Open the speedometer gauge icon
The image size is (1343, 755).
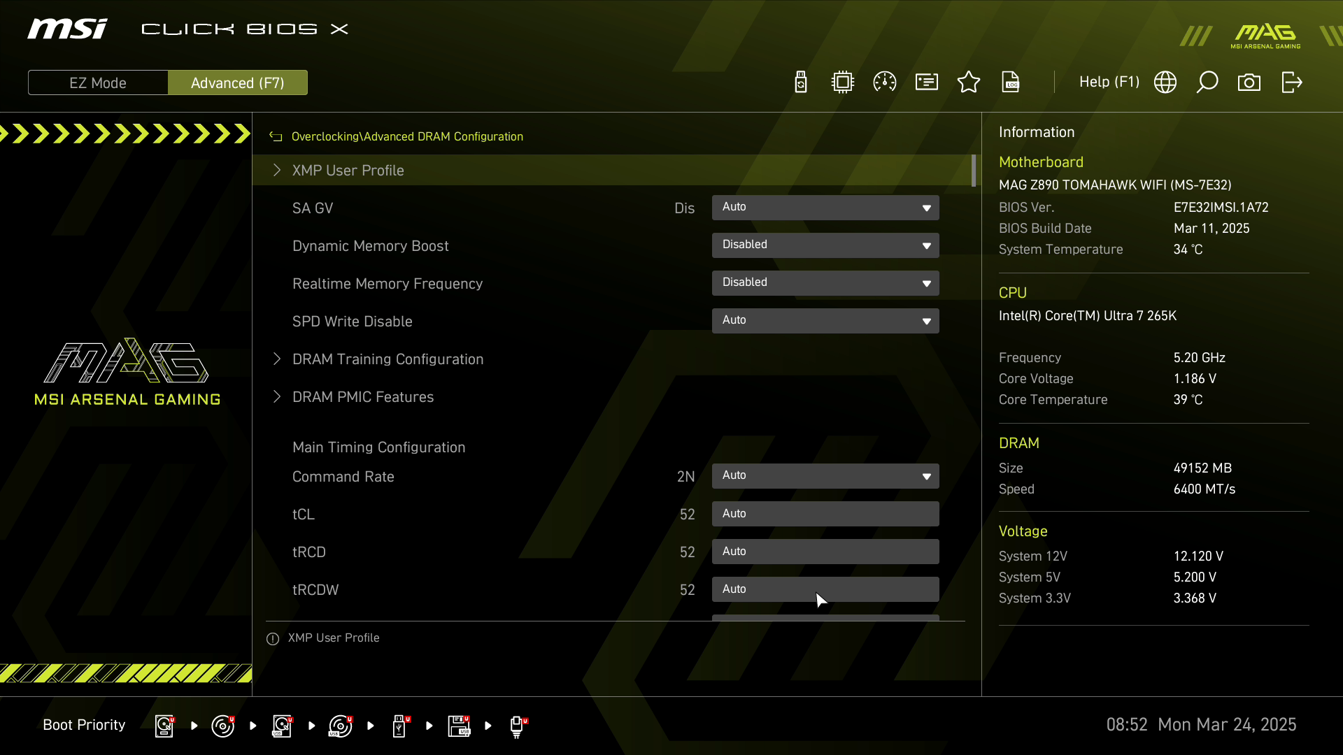885,82
